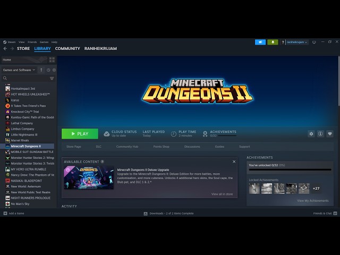
Task: Open game settings gear icon
Action: pyautogui.click(x=311, y=134)
